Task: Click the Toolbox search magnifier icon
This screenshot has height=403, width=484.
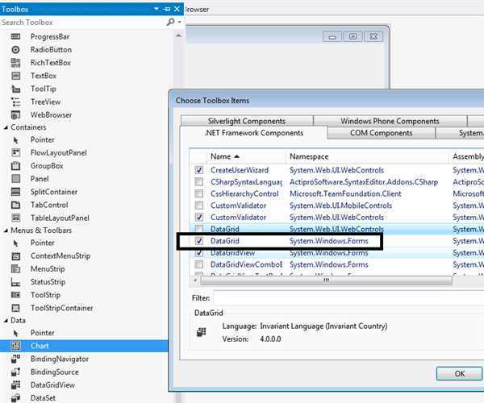Action: [170, 23]
